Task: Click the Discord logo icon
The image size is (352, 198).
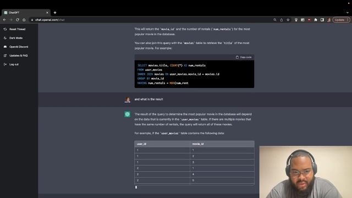Action: 5,47
